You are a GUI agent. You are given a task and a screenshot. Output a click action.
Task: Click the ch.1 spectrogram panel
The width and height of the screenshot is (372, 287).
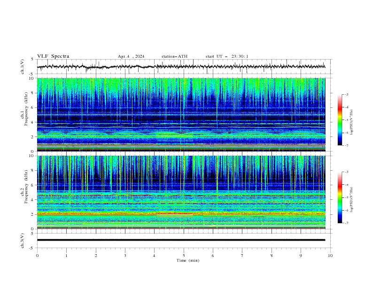point(181,114)
